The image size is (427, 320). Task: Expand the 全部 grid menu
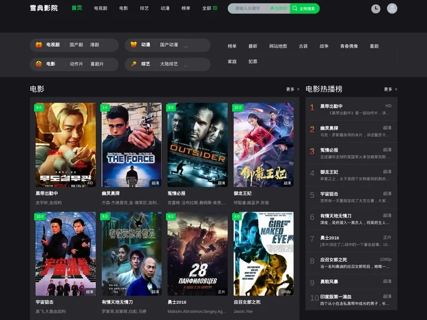[x=209, y=8]
